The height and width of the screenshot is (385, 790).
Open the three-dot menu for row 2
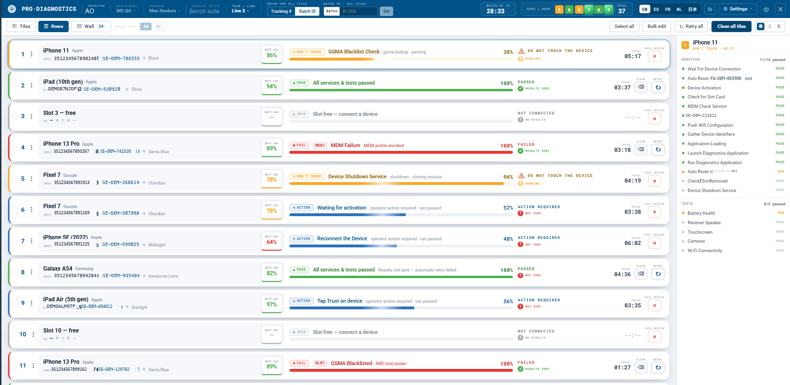click(32, 86)
